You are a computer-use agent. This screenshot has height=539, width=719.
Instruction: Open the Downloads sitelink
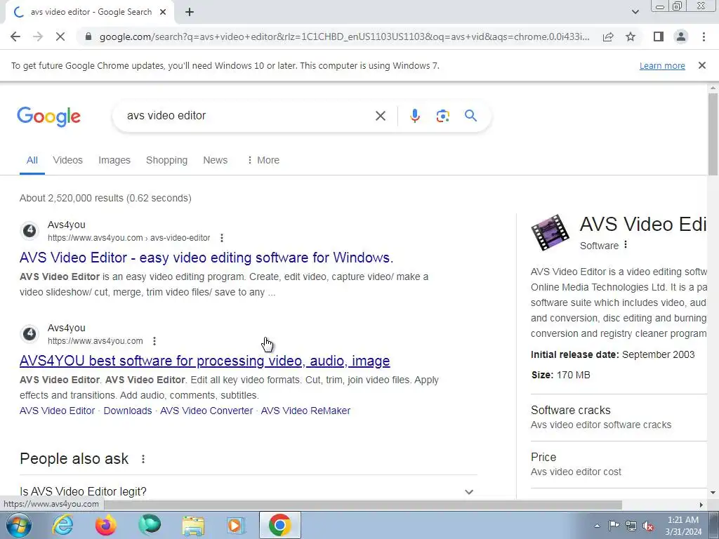point(128,411)
